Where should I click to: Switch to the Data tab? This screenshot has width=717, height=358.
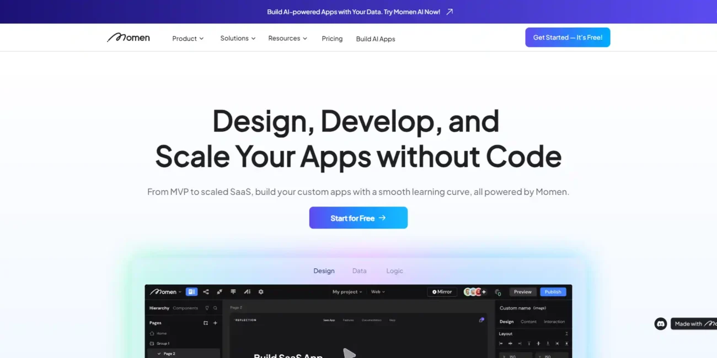point(359,271)
